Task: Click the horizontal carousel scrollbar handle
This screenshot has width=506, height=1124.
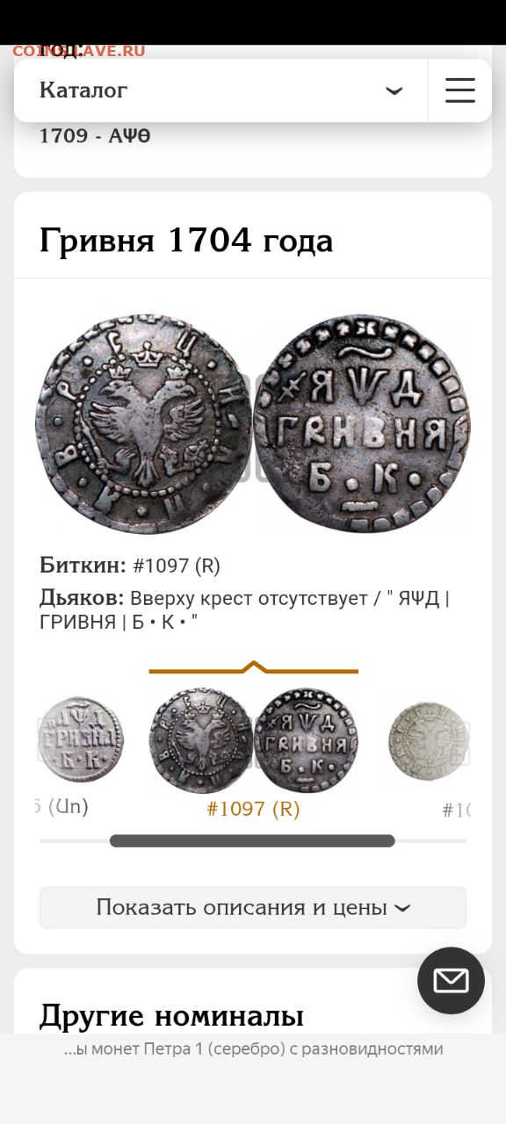Action: (x=252, y=840)
